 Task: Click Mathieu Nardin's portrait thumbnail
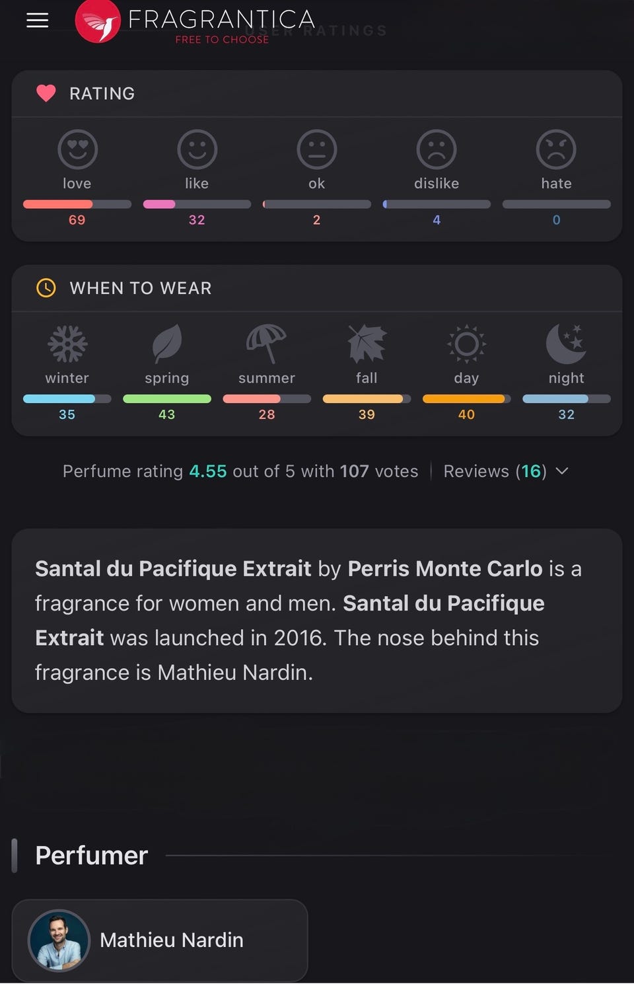pyautogui.click(x=59, y=940)
